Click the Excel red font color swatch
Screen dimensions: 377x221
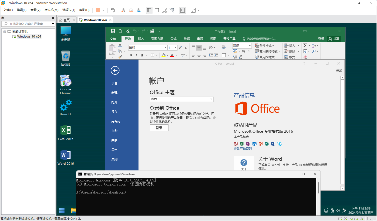click(172, 55)
